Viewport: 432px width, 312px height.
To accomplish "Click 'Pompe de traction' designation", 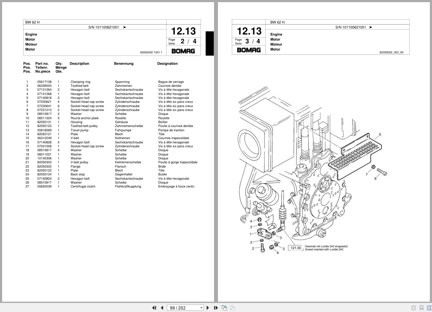I will [171, 130].
